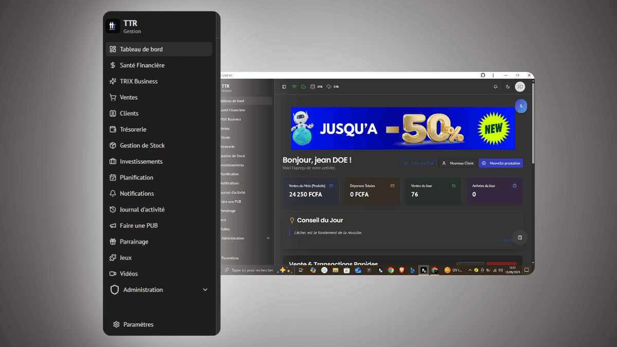
Task: Open the Jeux puzzle icon entry
Action: pos(113,258)
